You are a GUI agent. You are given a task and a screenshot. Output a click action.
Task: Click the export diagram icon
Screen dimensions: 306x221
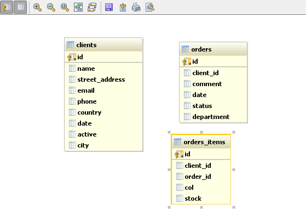(x=123, y=8)
